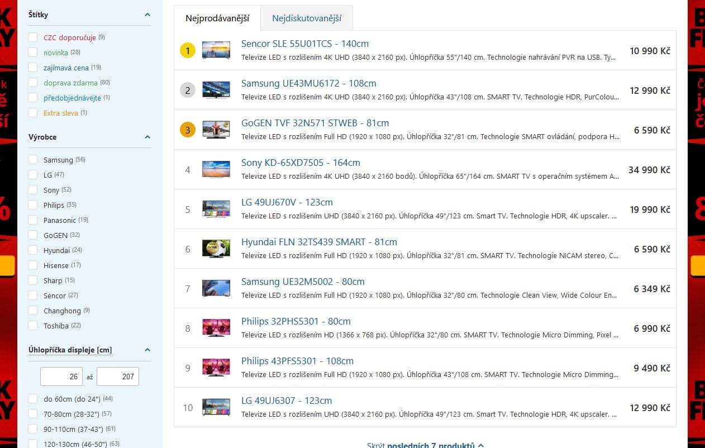Enable the CZC doporučuje checkbox
Image resolution: width=705 pixels, height=448 pixels.
click(33, 37)
